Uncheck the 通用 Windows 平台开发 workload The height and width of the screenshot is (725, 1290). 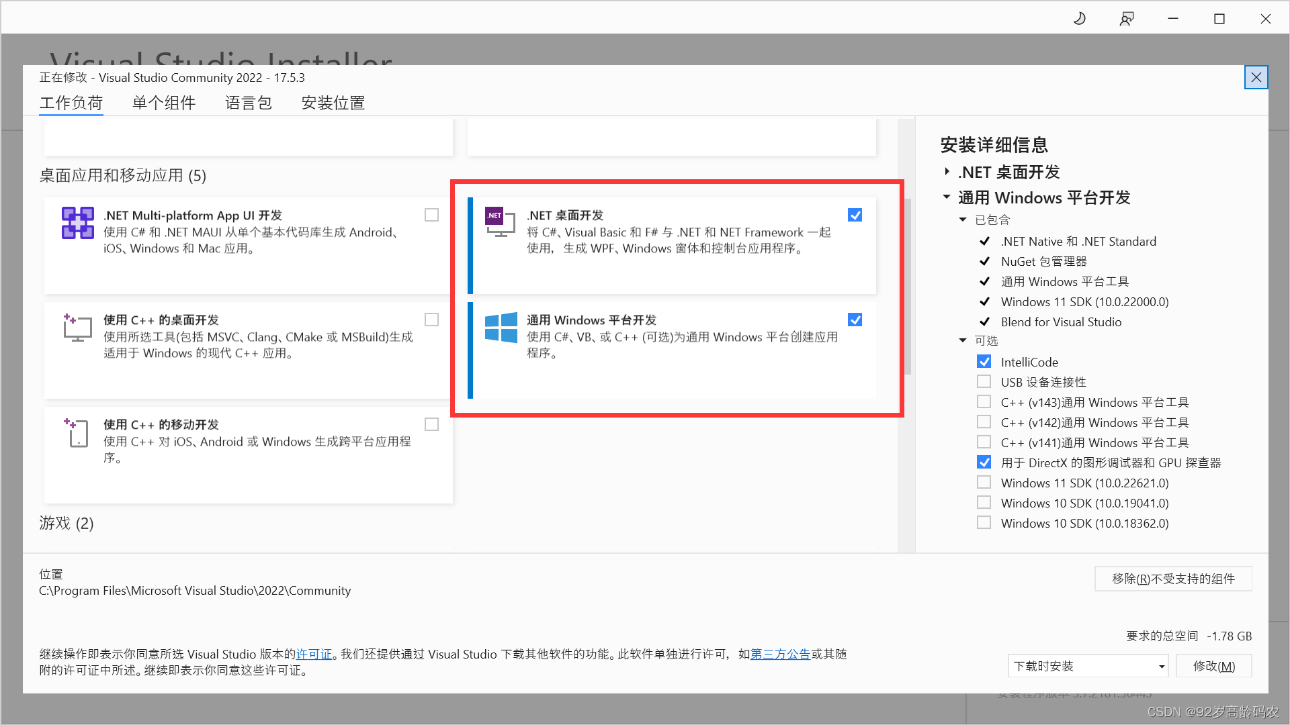click(855, 320)
